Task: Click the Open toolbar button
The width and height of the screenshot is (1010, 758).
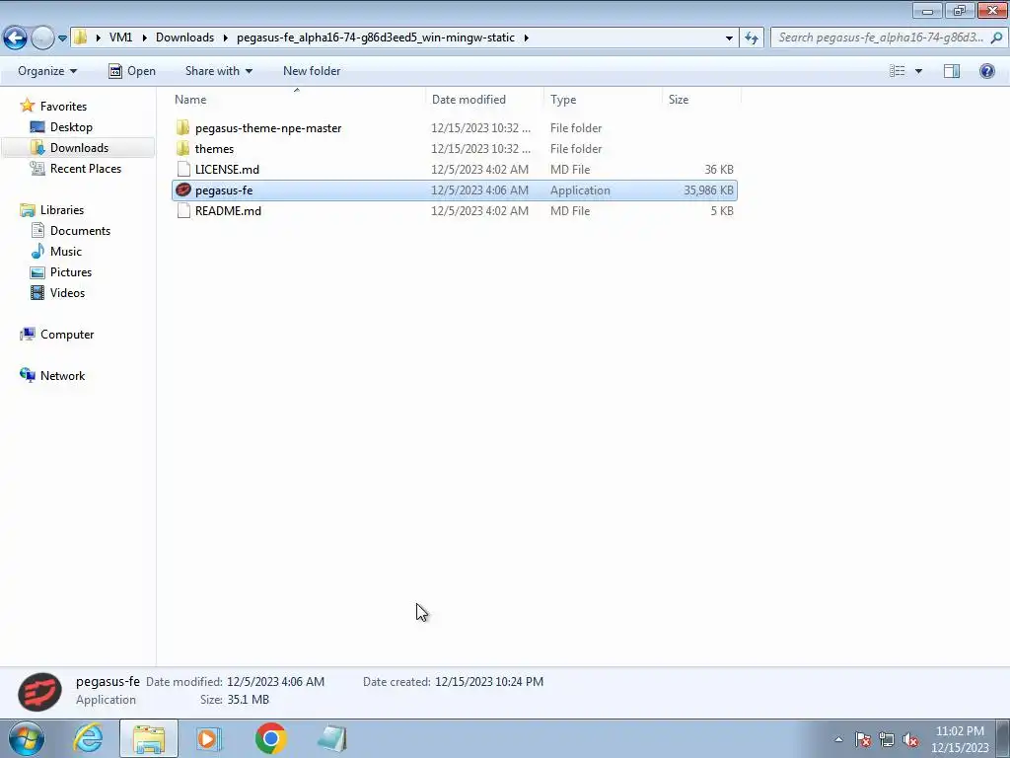Action: click(x=132, y=71)
